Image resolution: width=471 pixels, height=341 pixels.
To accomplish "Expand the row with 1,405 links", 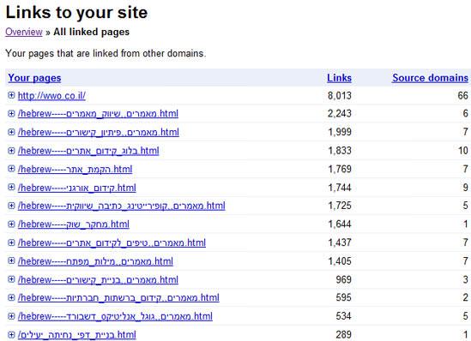I will click(11, 261).
